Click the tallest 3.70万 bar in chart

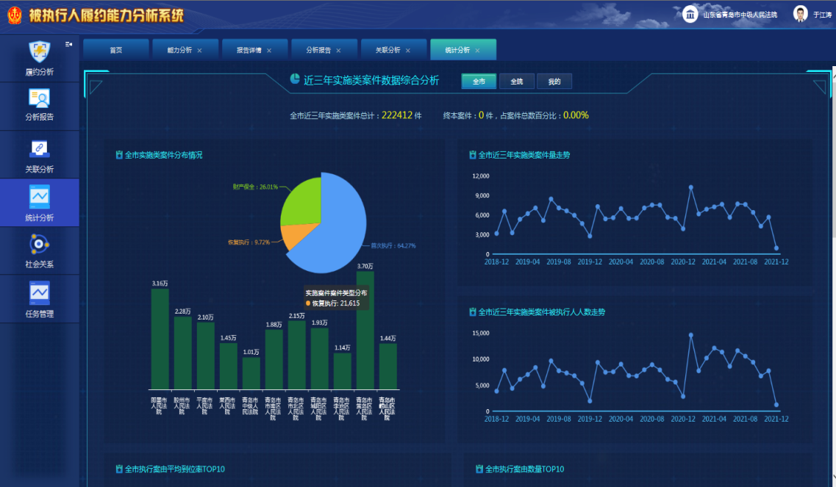click(365, 330)
